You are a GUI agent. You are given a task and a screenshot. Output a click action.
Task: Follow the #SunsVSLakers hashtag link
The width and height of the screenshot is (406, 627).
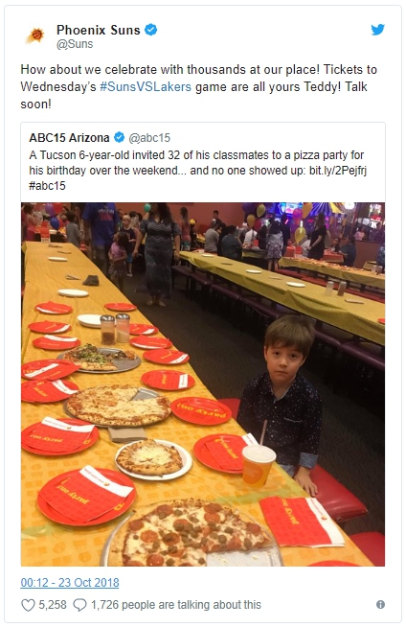[x=146, y=87]
